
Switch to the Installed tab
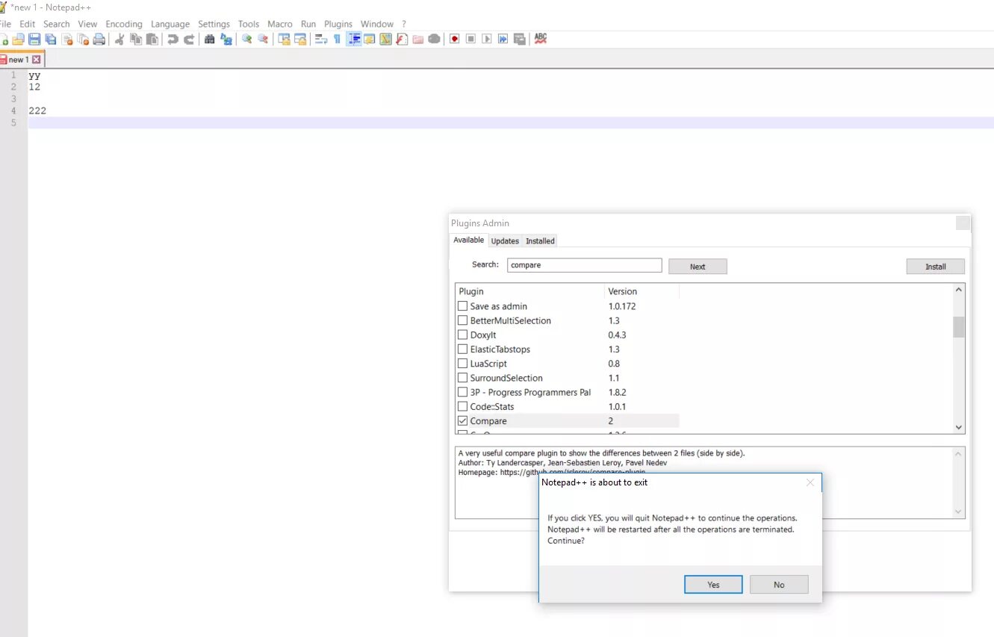[540, 241]
